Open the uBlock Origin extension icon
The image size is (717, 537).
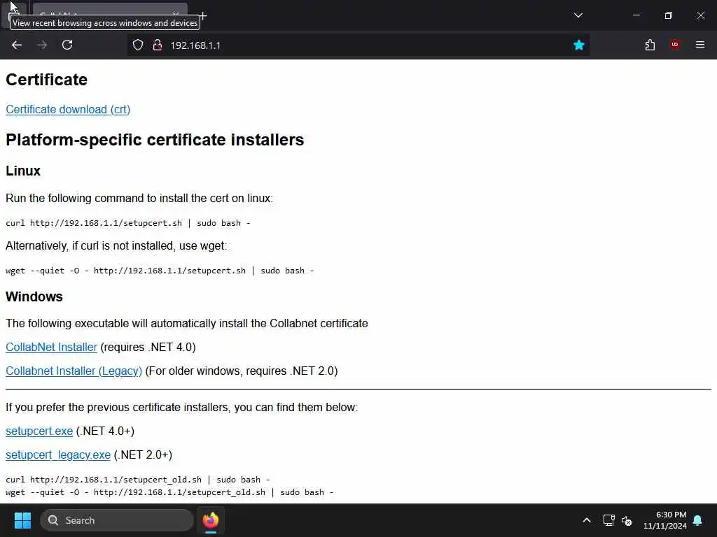(x=675, y=44)
